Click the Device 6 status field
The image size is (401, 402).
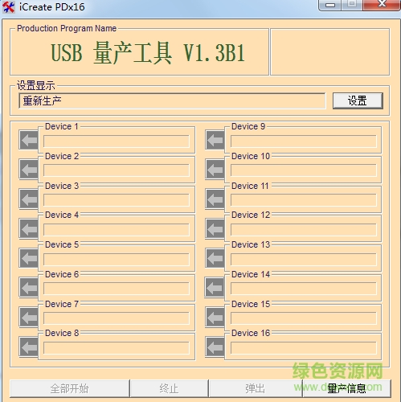117,289
